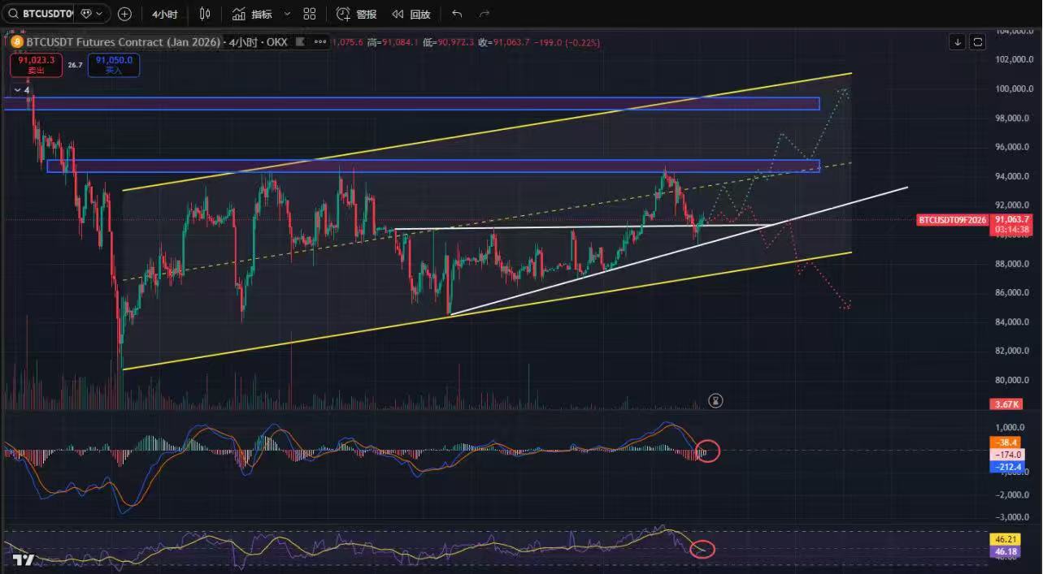The height and width of the screenshot is (574, 1043).
Task: Start 回放 bar replay mode
Action: pyautogui.click(x=411, y=14)
